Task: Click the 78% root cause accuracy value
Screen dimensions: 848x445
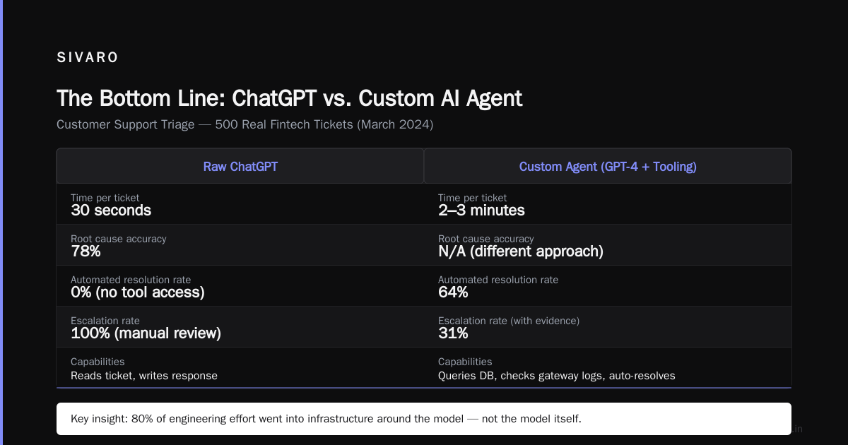Action: [x=86, y=251]
